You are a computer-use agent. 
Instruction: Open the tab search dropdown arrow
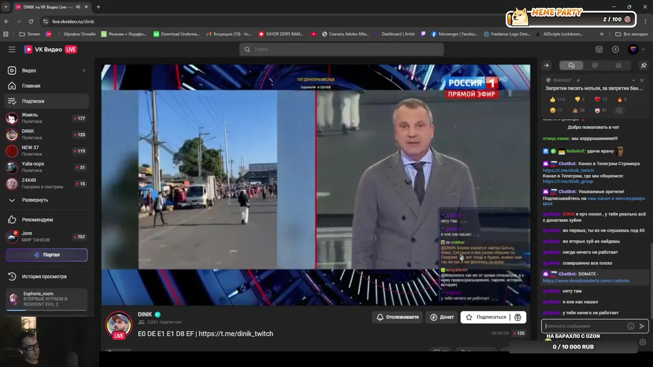pos(5,7)
